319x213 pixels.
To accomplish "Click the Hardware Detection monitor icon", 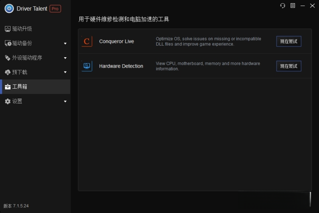I will pos(87,66).
